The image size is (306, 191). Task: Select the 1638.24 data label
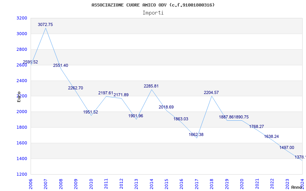point(272,137)
